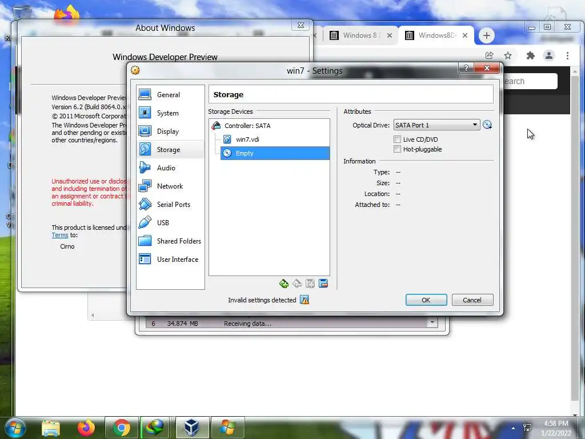Open the General settings category
Viewport: 585px width, 439px height.
170,95
